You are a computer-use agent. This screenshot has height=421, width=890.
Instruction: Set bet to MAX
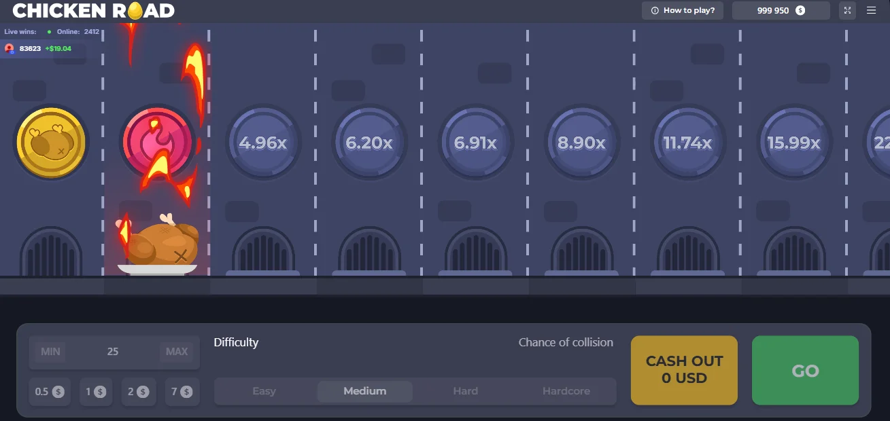pyautogui.click(x=177, y=352)
